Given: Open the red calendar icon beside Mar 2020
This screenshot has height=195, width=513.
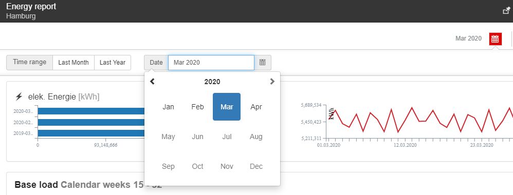Looking at the screenshot, I should tap(495, 39).
